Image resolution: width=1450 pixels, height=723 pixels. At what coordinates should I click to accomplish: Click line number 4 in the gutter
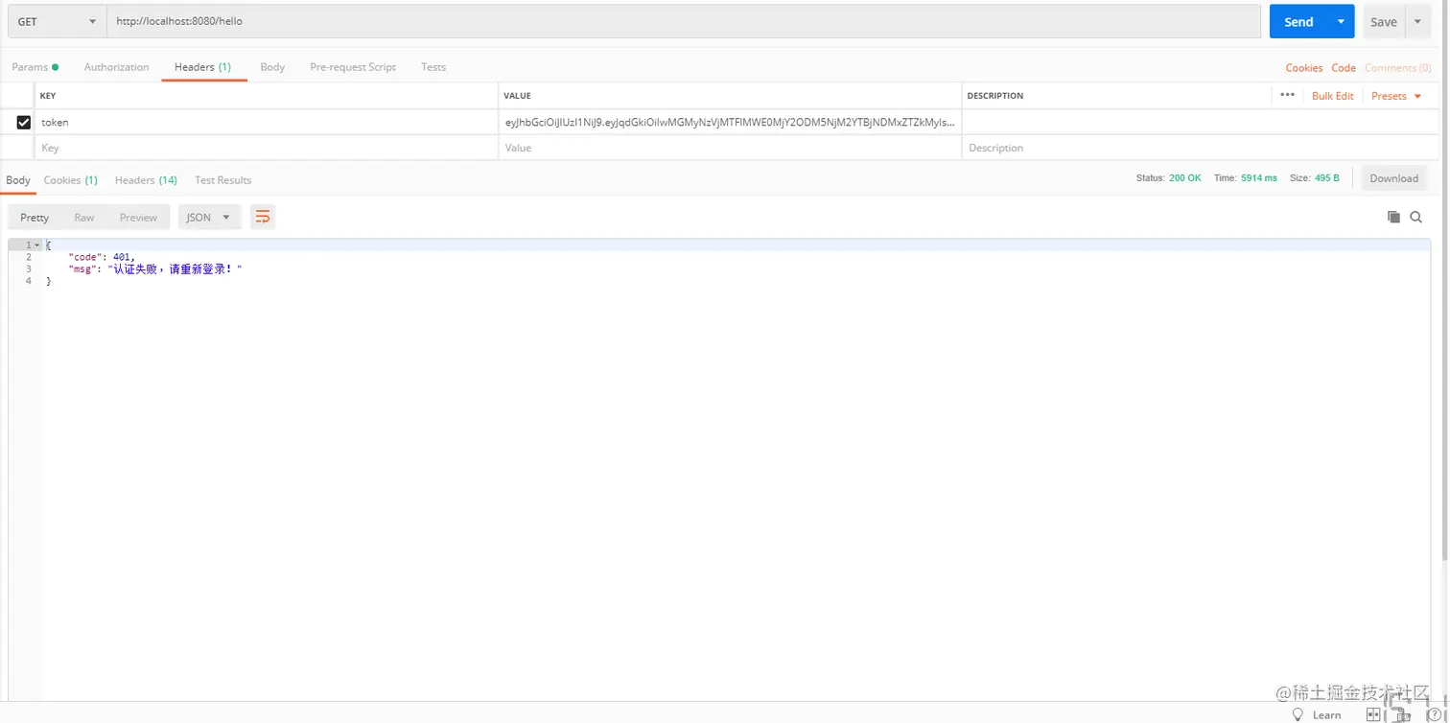(x=29, y=281)
